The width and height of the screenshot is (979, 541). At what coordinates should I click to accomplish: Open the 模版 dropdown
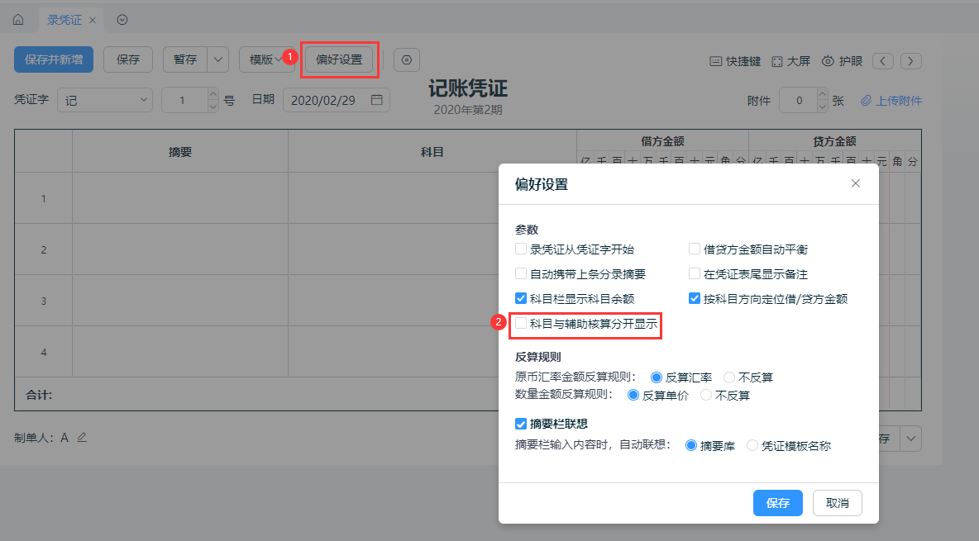[x=266, y=59]
